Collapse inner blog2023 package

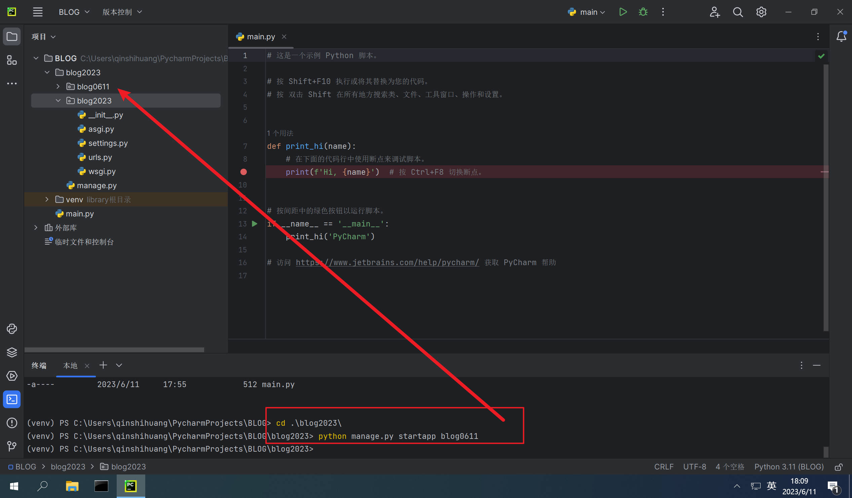[x=58, y=101]
